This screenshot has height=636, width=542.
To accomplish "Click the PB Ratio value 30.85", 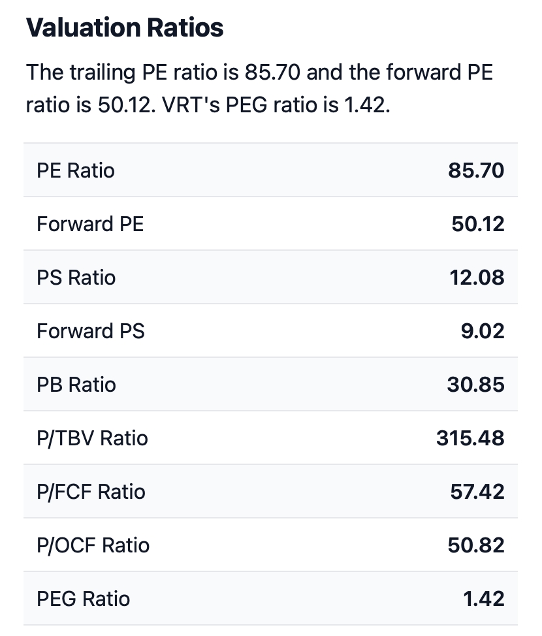I will (x=476, y=385).
